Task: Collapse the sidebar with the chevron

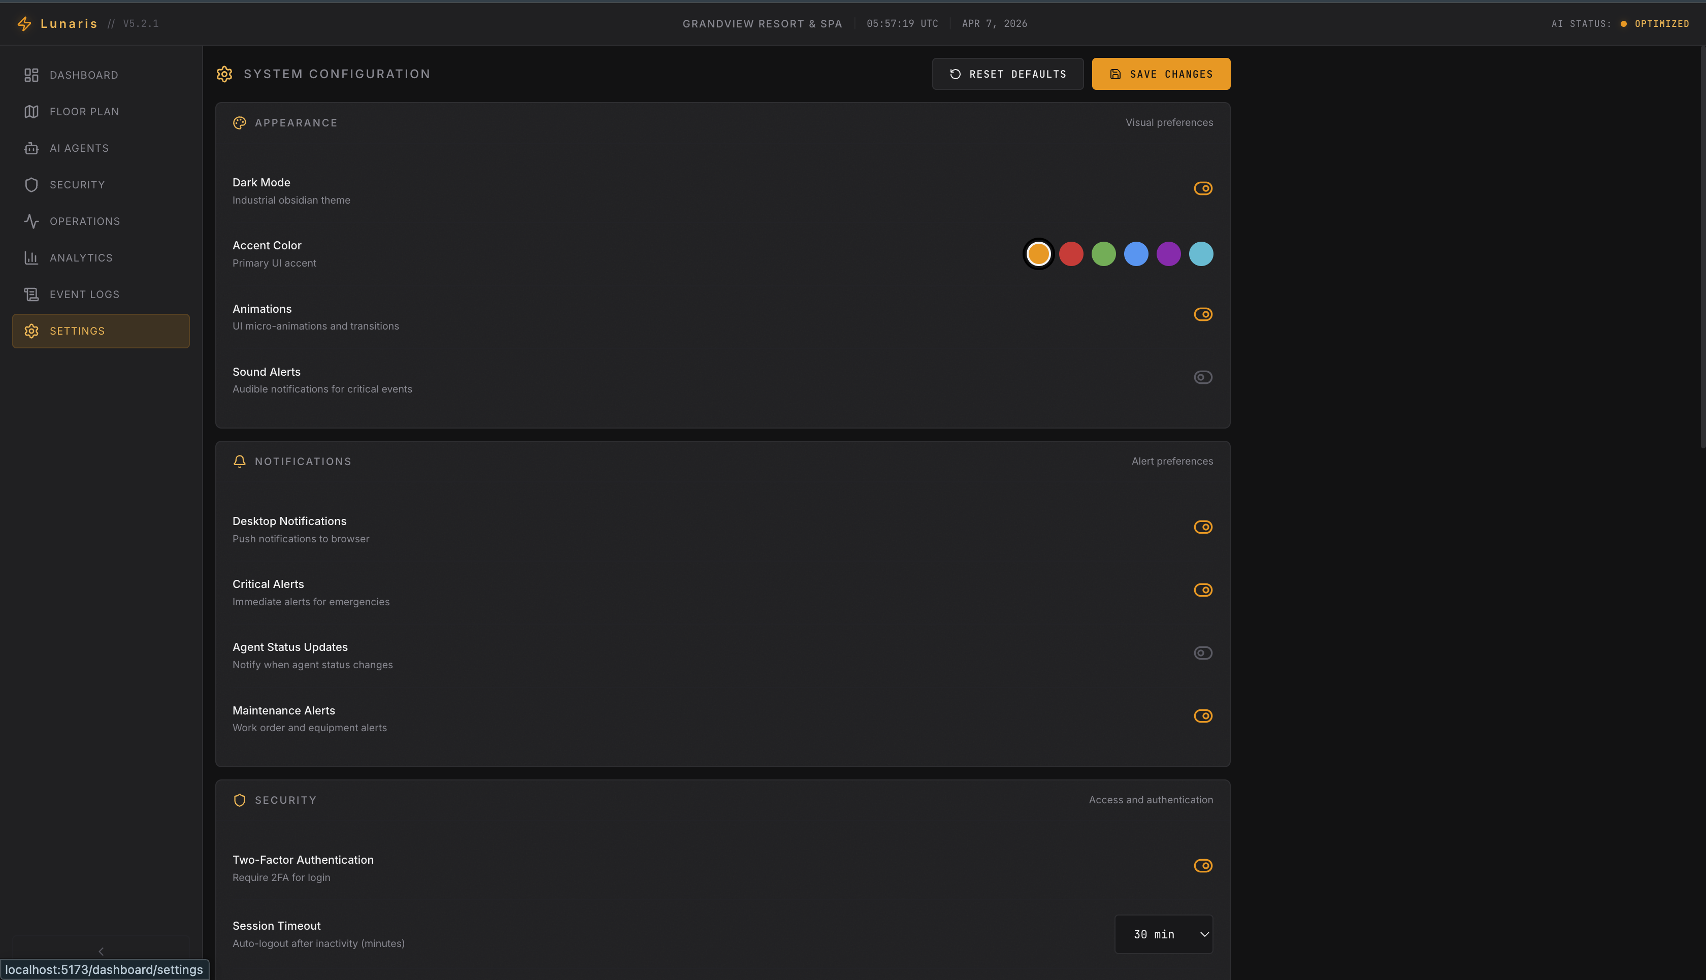Action: [101, 951]
